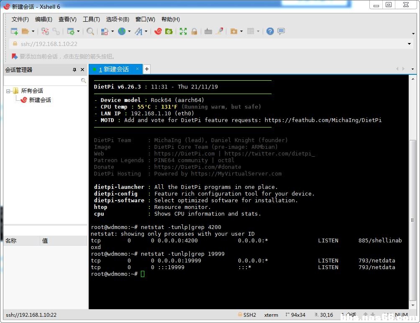Click the New Session toolbar icon
The image size is (420, 323).
pyautogui.click(x=14, y=31)
